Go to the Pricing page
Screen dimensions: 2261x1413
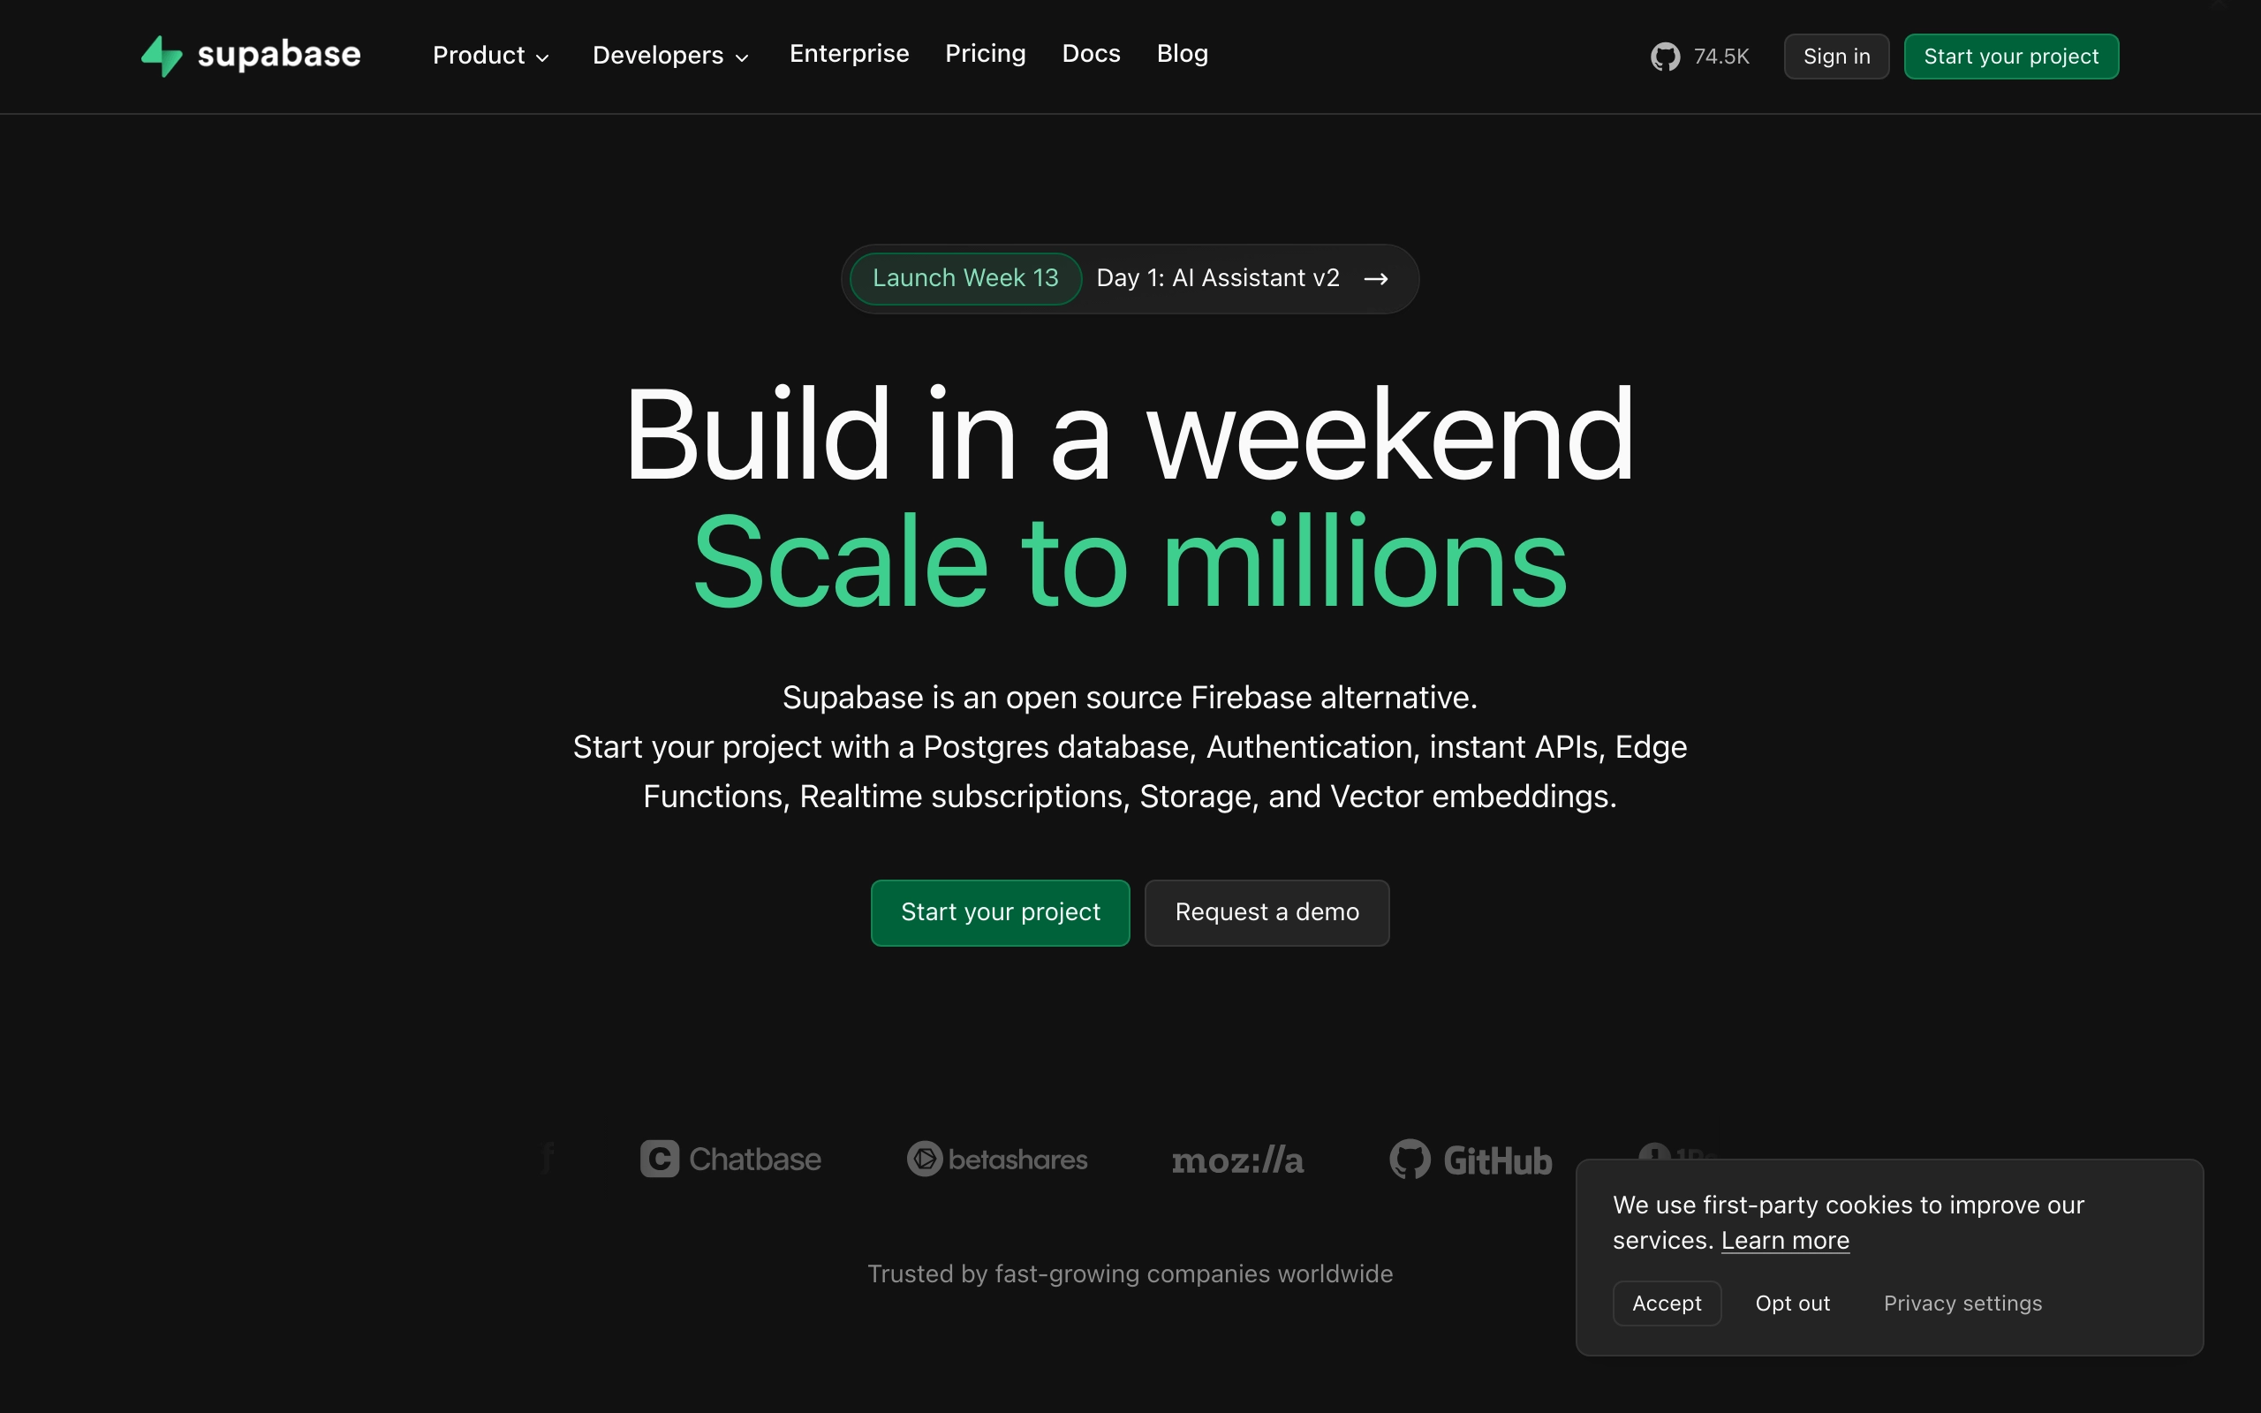(985, 54)
